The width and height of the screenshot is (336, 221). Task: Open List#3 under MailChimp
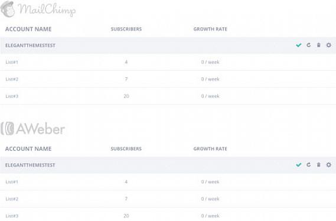click(12, 96)
